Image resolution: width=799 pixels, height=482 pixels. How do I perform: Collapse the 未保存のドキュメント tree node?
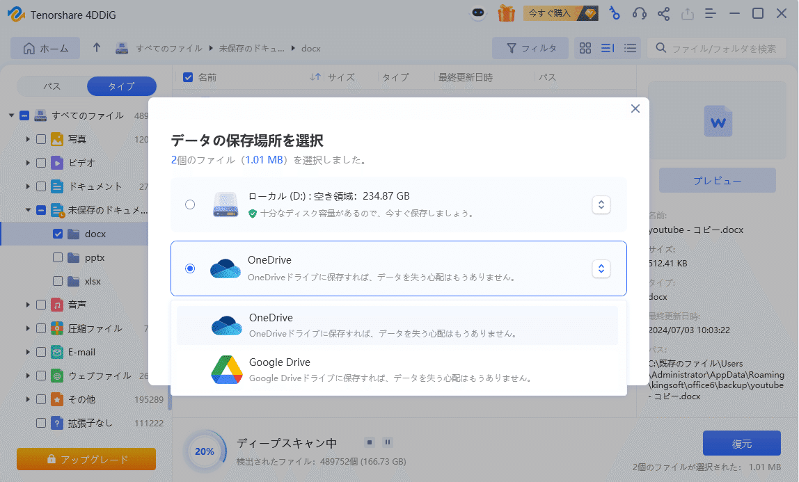[28, 209]
